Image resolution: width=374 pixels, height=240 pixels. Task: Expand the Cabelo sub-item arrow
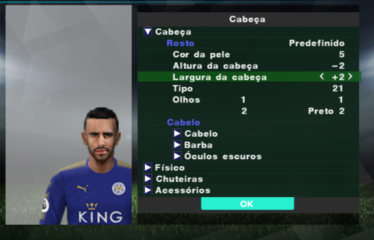[x=177, y=134]
